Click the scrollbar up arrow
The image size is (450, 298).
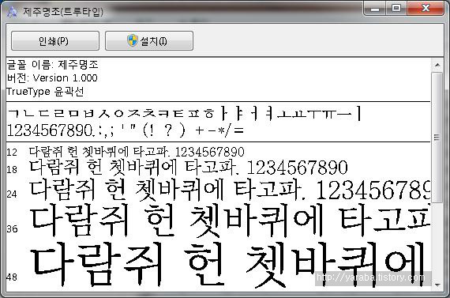click(437, 65)
